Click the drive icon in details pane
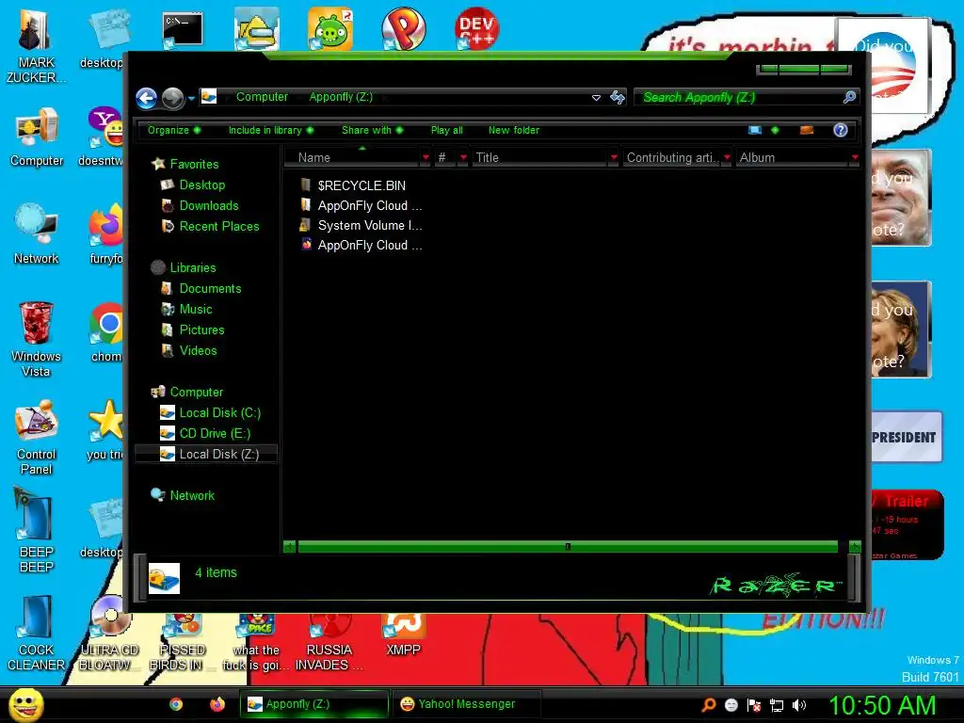 (164, 579)
